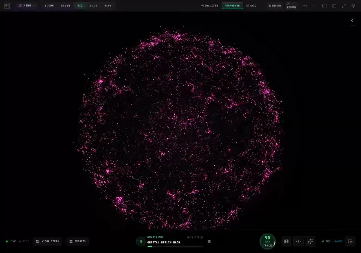The width and height of the screenshot is (361, 253).
Task: Open the mixer sliders icon beside the track
Action: [x=209, y=241]
